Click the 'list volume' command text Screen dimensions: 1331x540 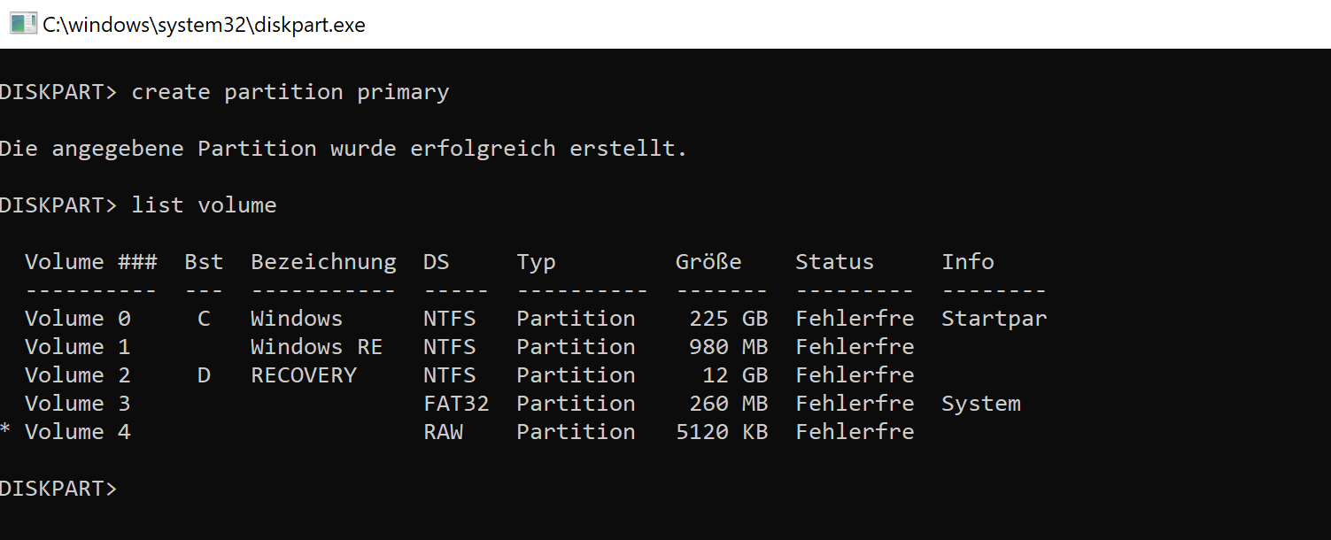tap(204, 205)
